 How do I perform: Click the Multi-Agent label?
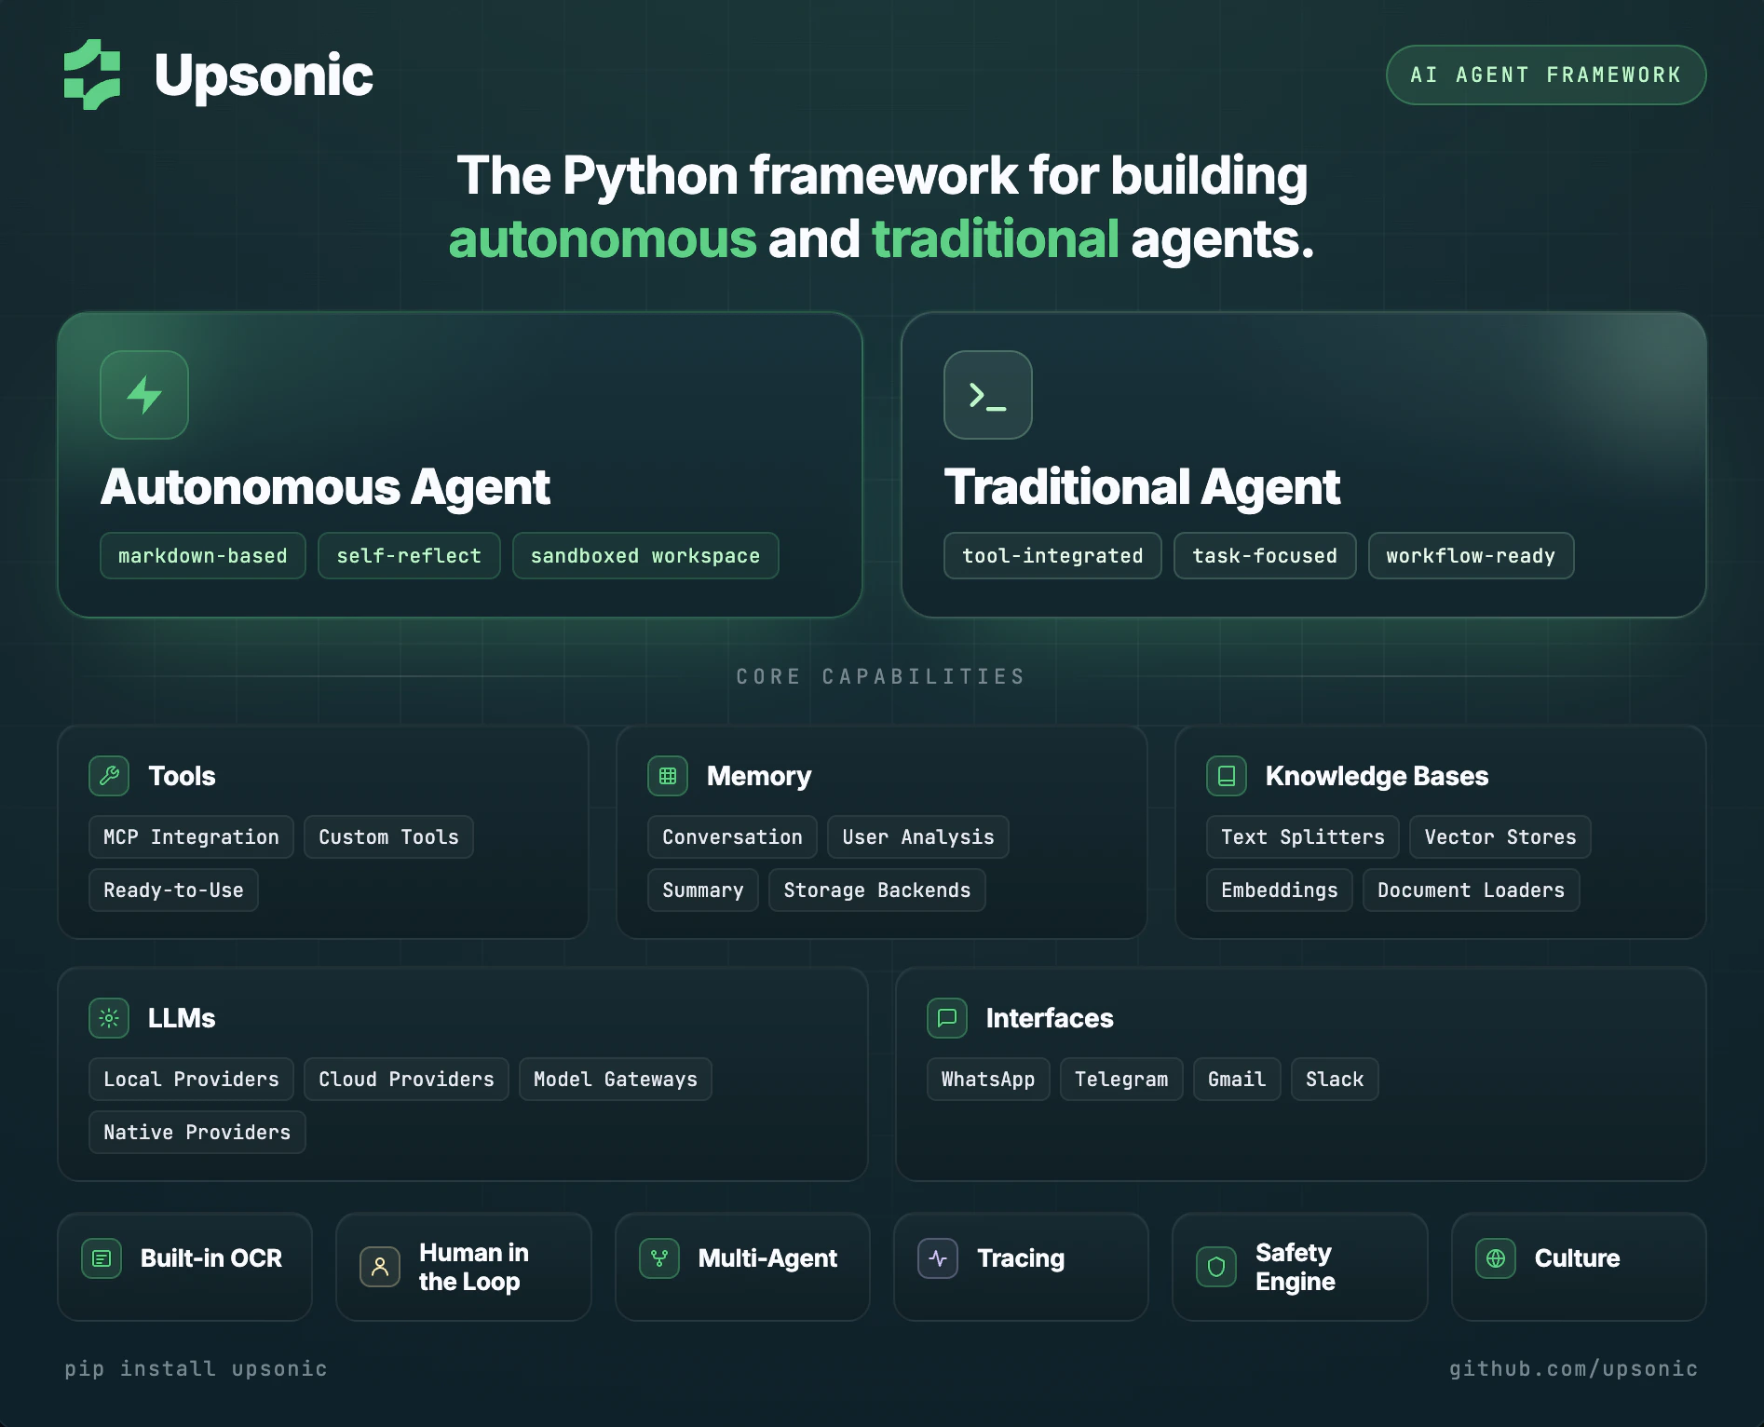(x=767, y=1258)
